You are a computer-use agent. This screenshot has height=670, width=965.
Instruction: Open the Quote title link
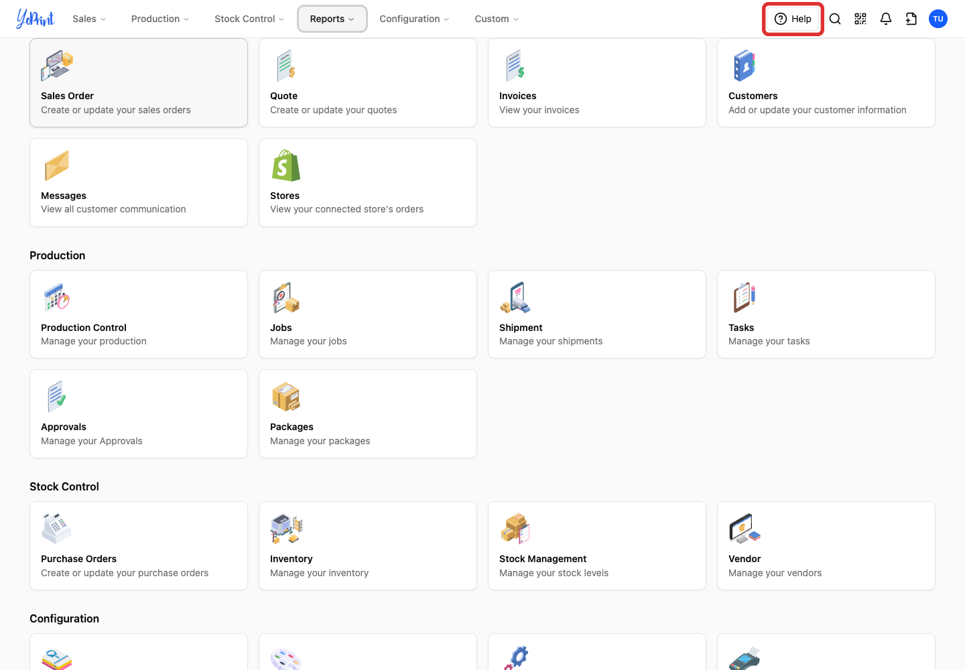pyautogui.click(x=283, y=96)
